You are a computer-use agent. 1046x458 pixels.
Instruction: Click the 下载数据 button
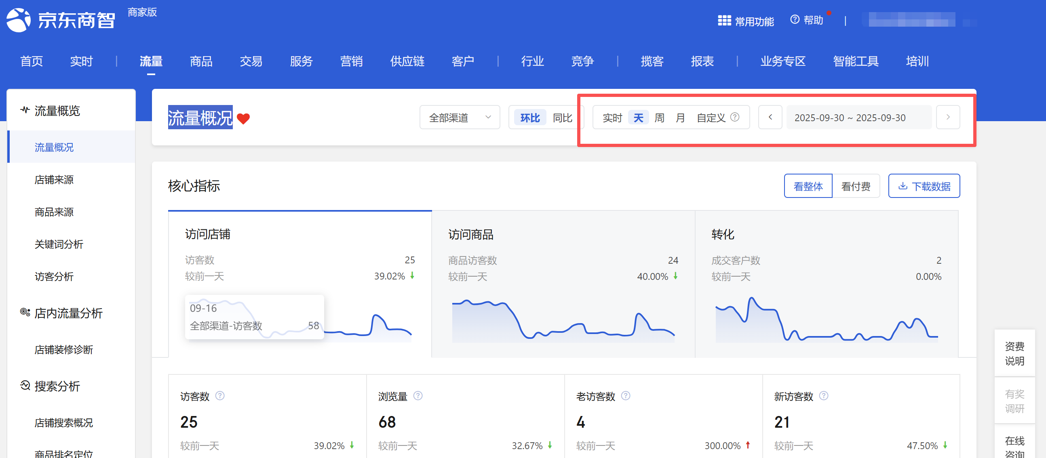[x=924, y=186]
